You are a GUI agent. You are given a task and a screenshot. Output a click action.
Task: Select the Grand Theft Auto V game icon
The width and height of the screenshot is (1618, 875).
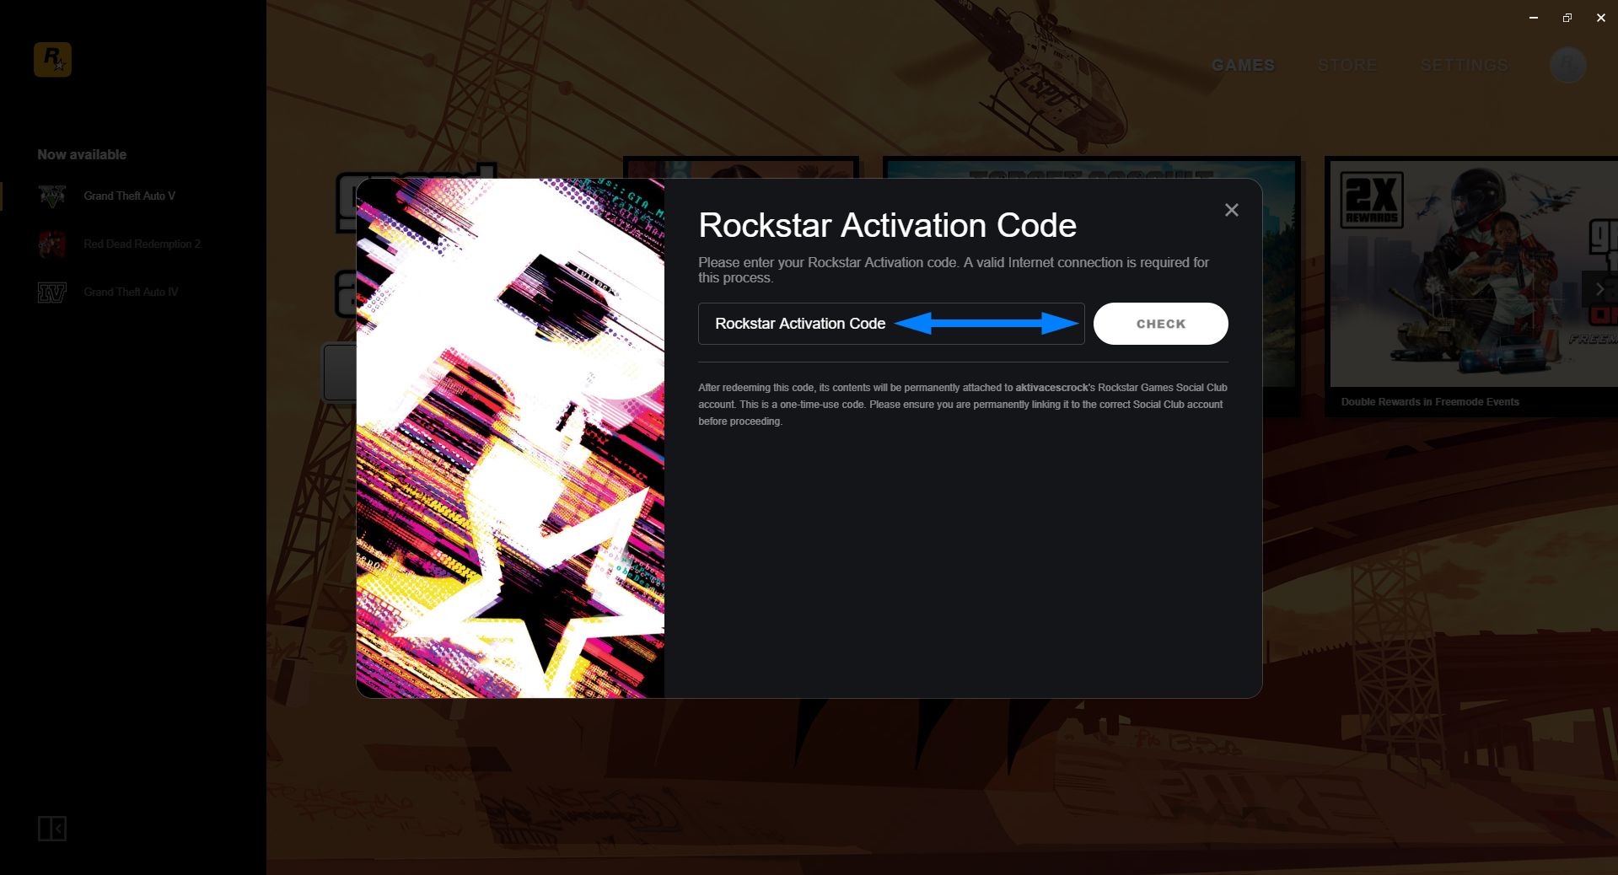tap(52, 196)
